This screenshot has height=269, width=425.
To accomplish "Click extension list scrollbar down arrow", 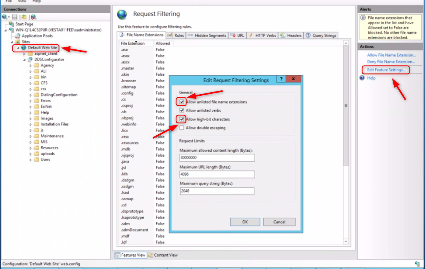I will point(346,241).
